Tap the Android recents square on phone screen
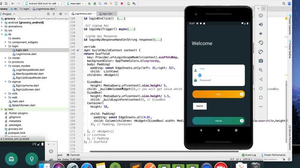The image size is (300, 168). tap(236, 130)
